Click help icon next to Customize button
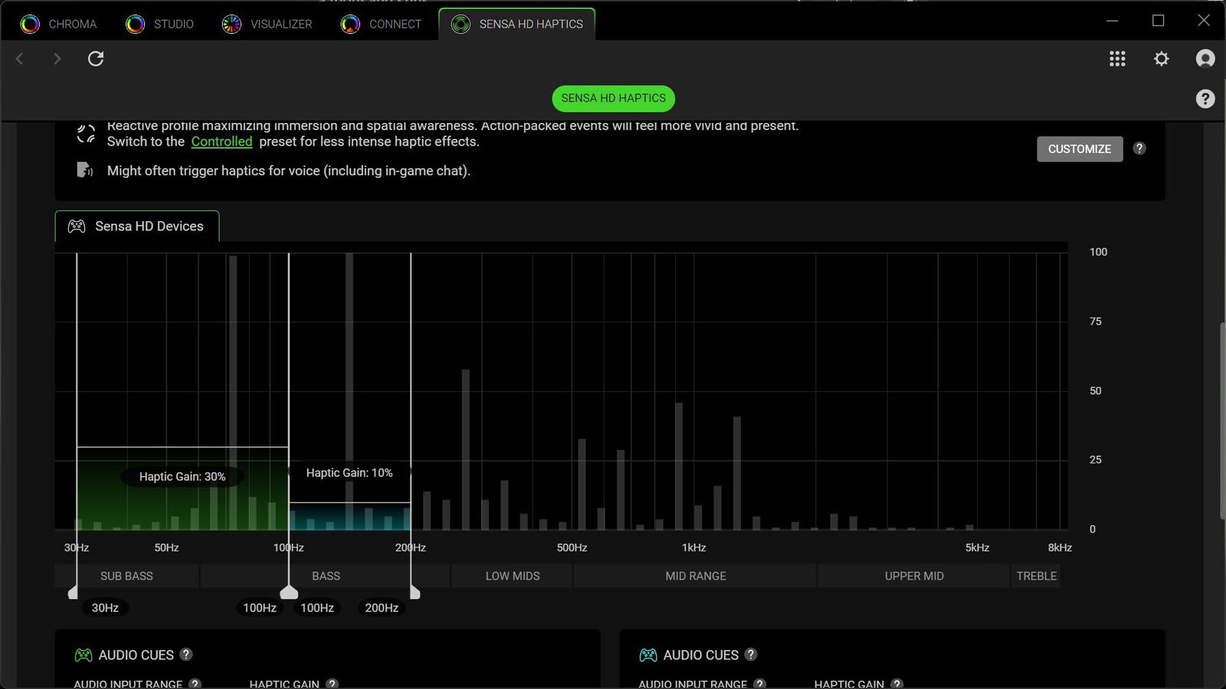 (x=1139, y=149)
